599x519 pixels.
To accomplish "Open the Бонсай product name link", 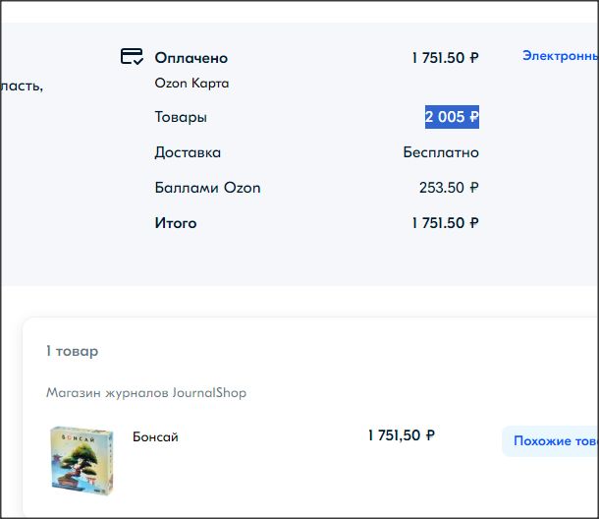I will (155, 436).
